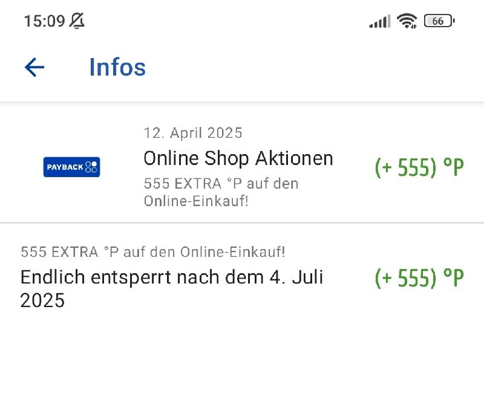Tap the 'Online-Einkauf!' description under Online Shop Aktionen
The height and width of the screenshot is (402, 484).
pyautogui.click(x=196, y=201)
